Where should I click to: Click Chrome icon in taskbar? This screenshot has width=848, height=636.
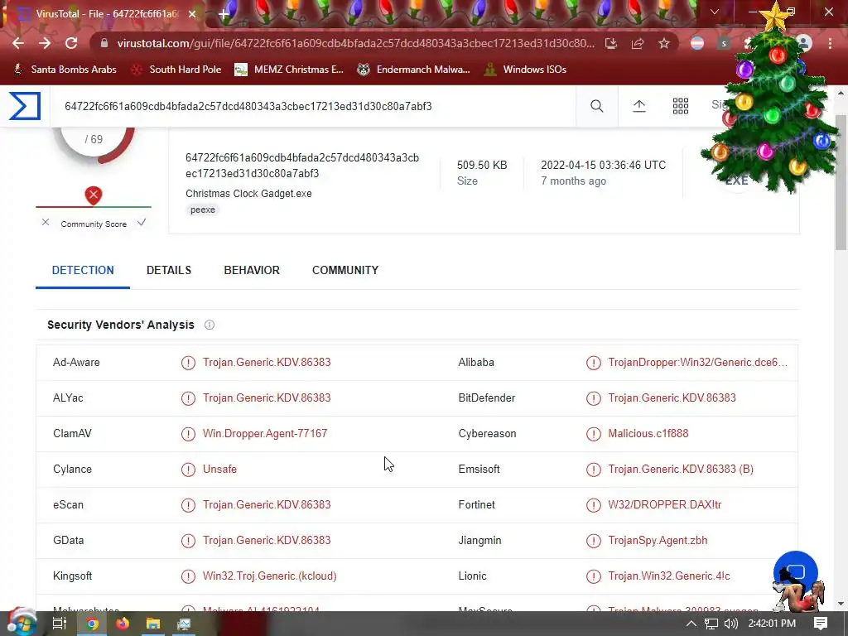(x=93, y=624)
